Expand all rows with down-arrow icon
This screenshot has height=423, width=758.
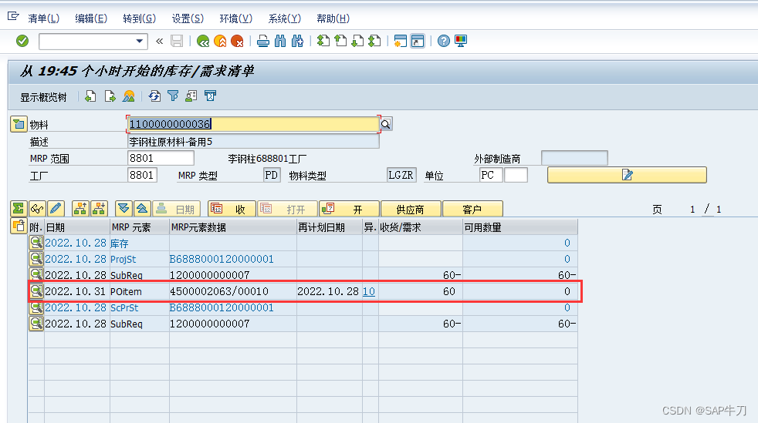tap(124, 209)
